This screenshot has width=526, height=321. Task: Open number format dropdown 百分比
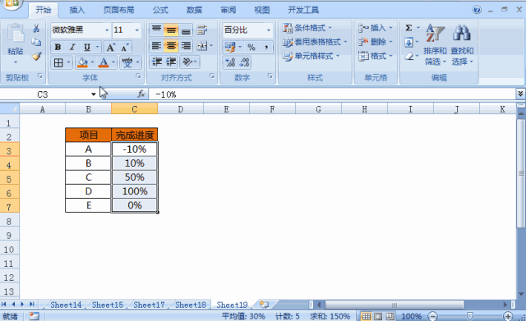tap(269, 30)
